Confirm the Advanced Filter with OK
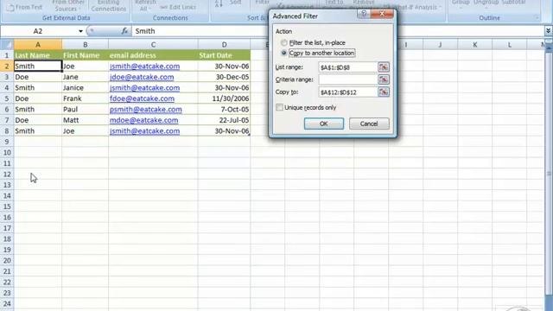This screenshot has width=553, height=311. click(324, 124)
